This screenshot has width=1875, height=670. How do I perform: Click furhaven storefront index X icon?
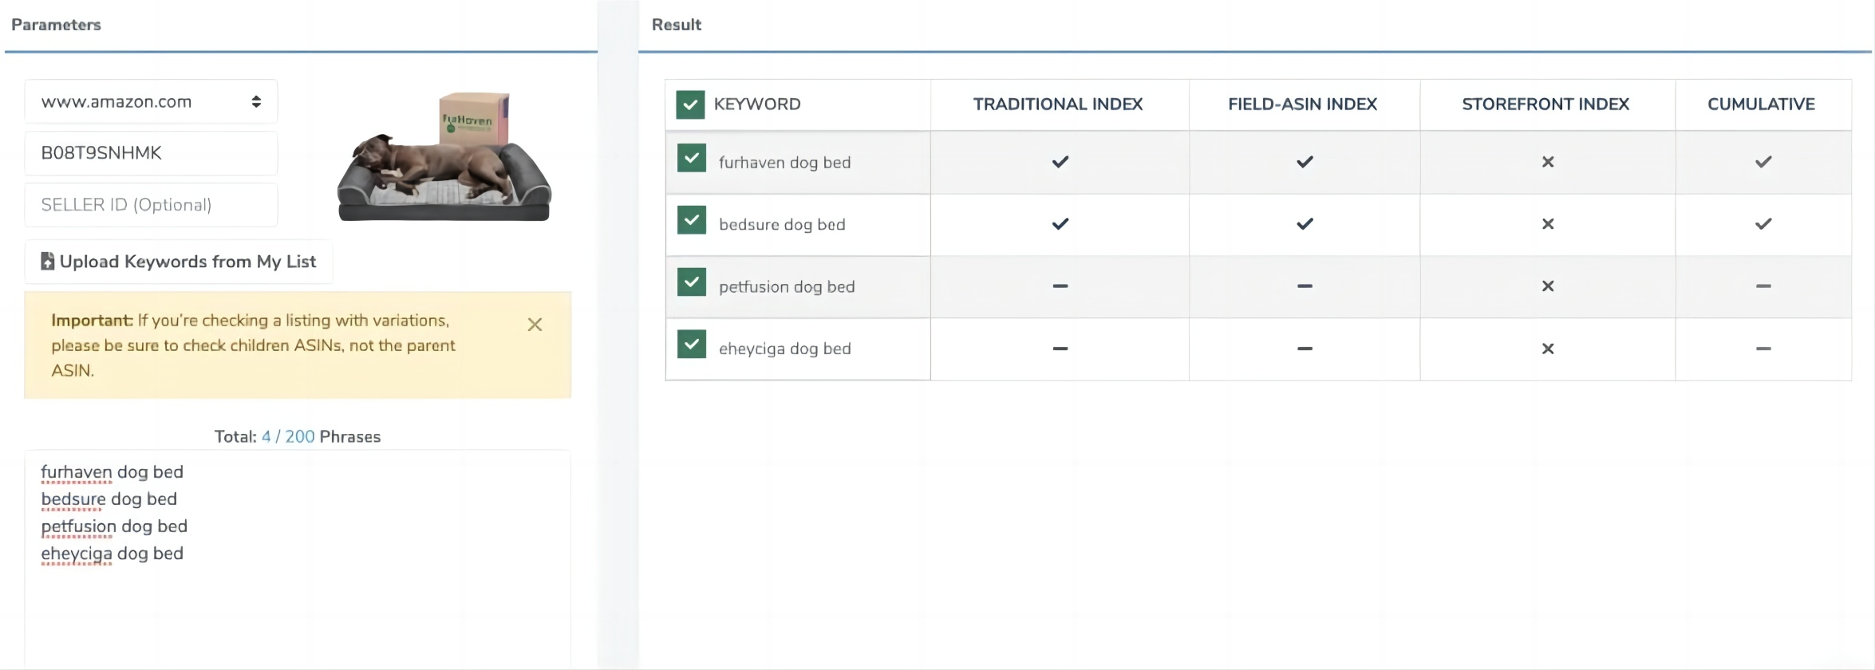coord(1548,162)
